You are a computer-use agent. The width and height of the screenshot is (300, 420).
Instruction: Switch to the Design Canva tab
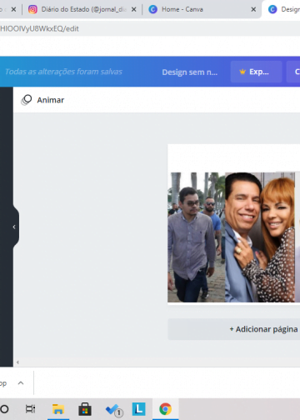click(281, 9)
